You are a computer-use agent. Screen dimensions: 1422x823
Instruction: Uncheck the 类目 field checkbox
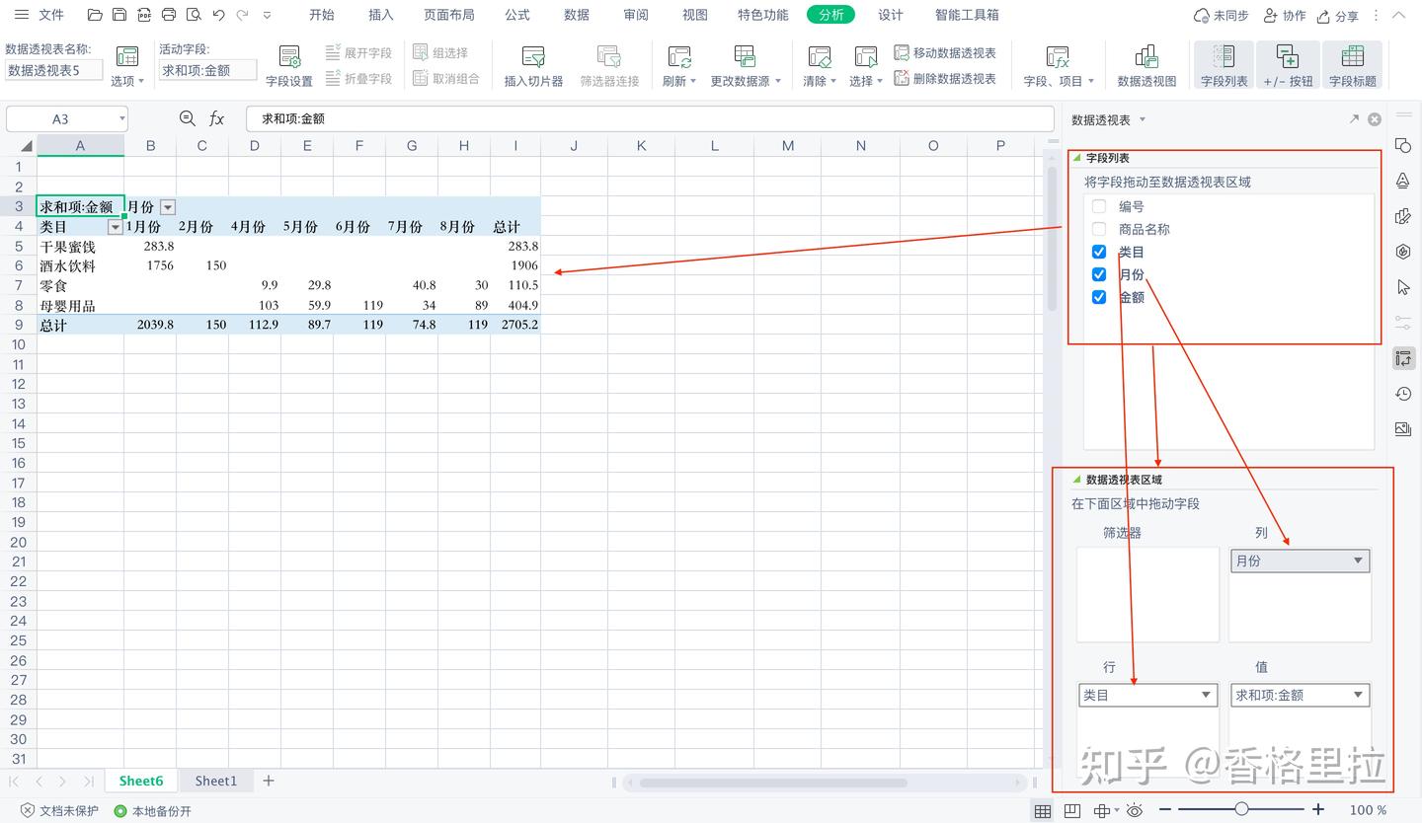1099,252
